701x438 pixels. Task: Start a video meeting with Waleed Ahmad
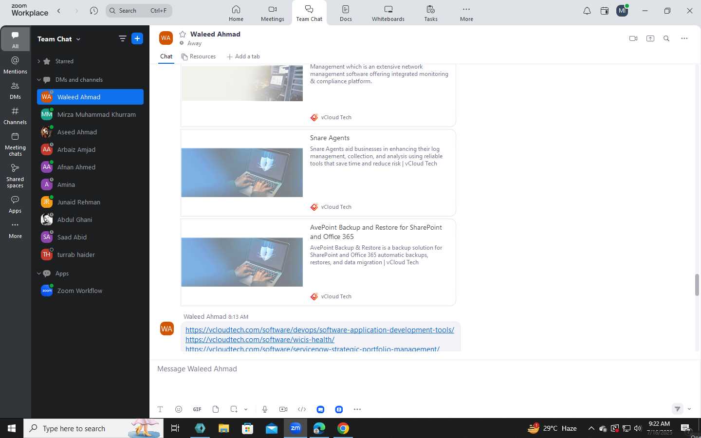[x=633, y=38]
